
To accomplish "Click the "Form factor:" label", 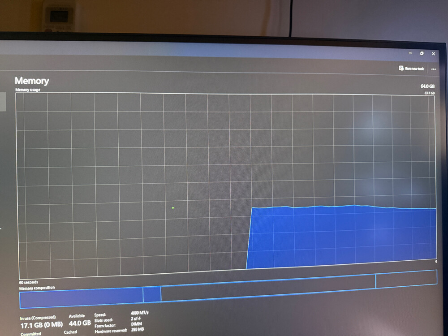I will click(105, 326).
